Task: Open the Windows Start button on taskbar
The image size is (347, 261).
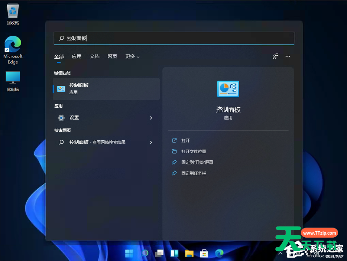Action: 129,254
